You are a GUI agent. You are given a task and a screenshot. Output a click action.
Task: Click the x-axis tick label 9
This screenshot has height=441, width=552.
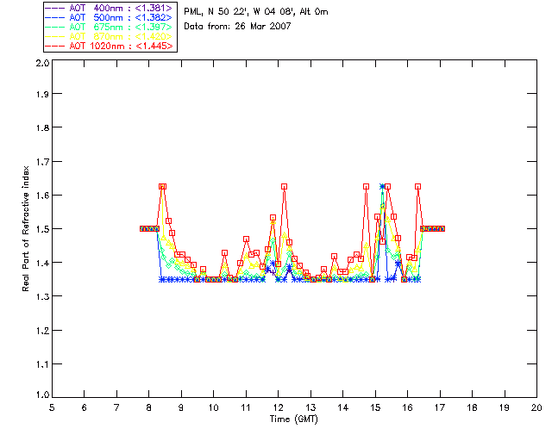[181, 407]
